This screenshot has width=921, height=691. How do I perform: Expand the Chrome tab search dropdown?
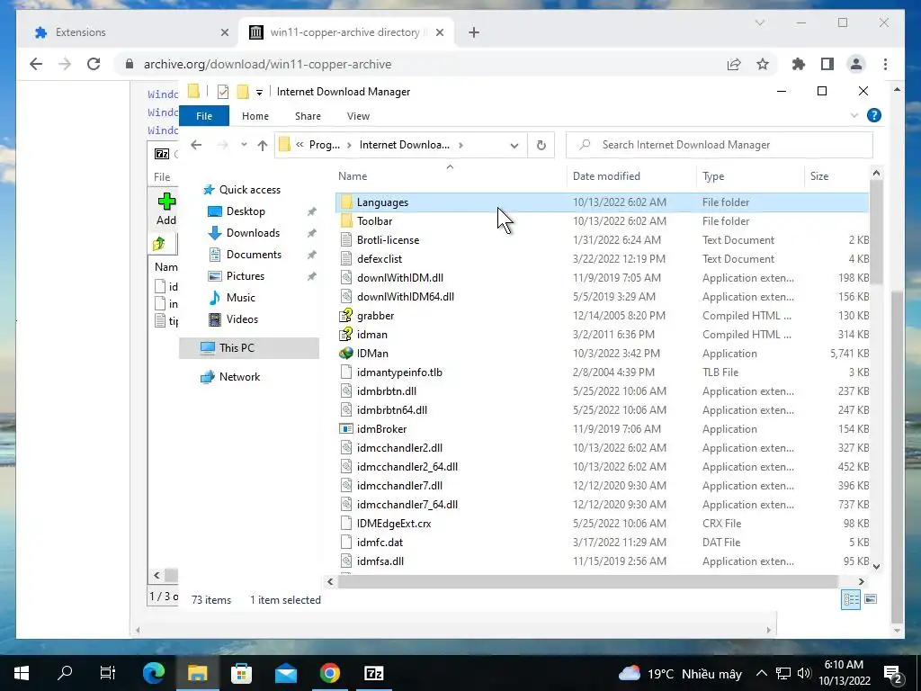tap(759, 22)
